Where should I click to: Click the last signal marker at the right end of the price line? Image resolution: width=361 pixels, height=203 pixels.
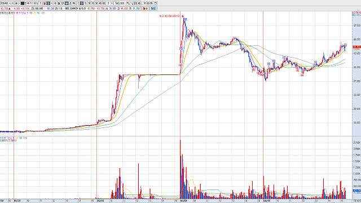click(345, 45)
